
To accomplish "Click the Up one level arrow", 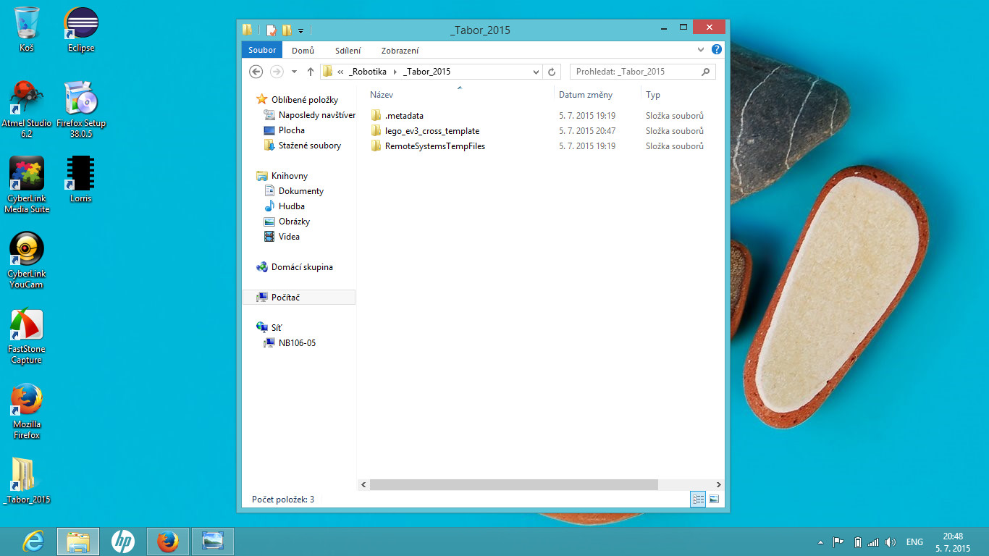I will click(x=311, y=72).
